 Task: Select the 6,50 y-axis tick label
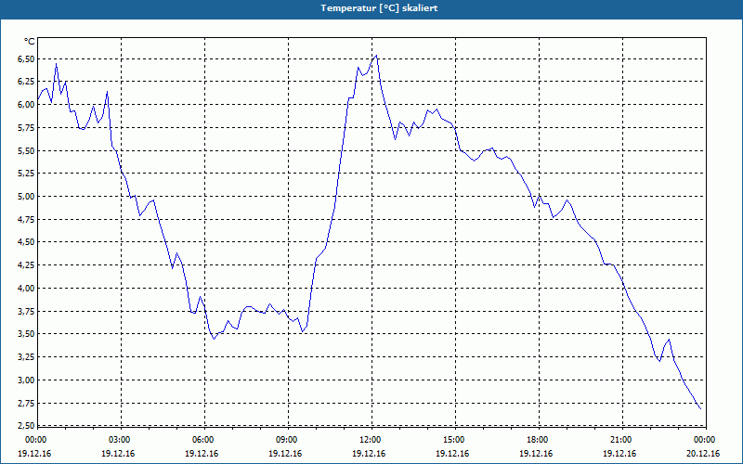pos(26,59)
